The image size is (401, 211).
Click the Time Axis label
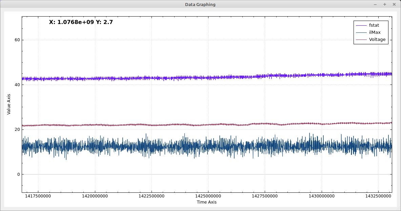tap(206, 202)
